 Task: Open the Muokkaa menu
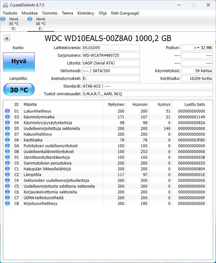pos(29,13)
